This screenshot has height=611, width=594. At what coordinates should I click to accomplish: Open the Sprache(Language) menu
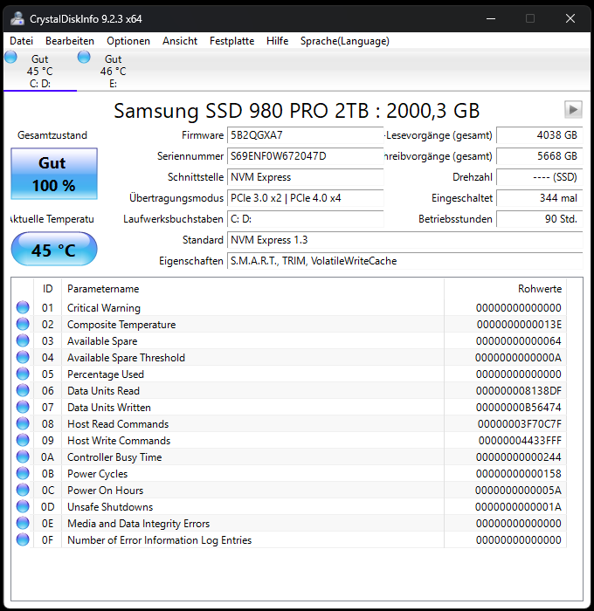[345, 41]
